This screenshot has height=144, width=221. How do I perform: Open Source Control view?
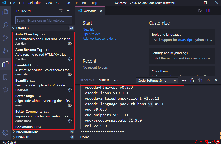5,38
